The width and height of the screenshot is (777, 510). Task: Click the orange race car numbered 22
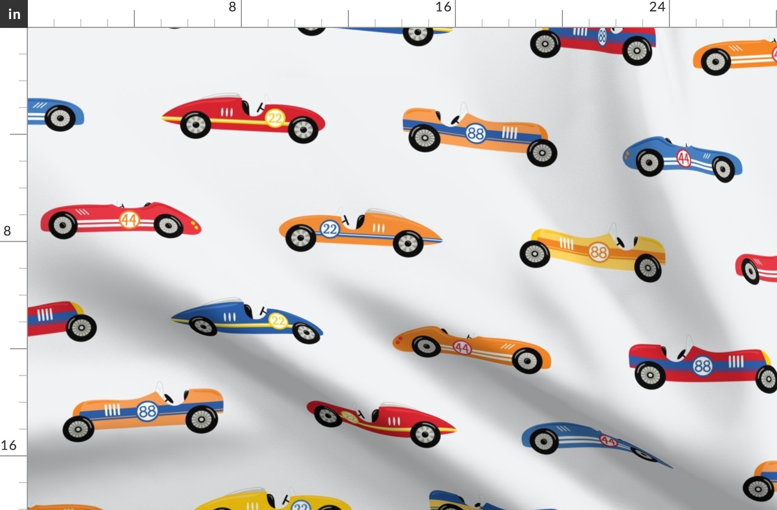[360, 232]
